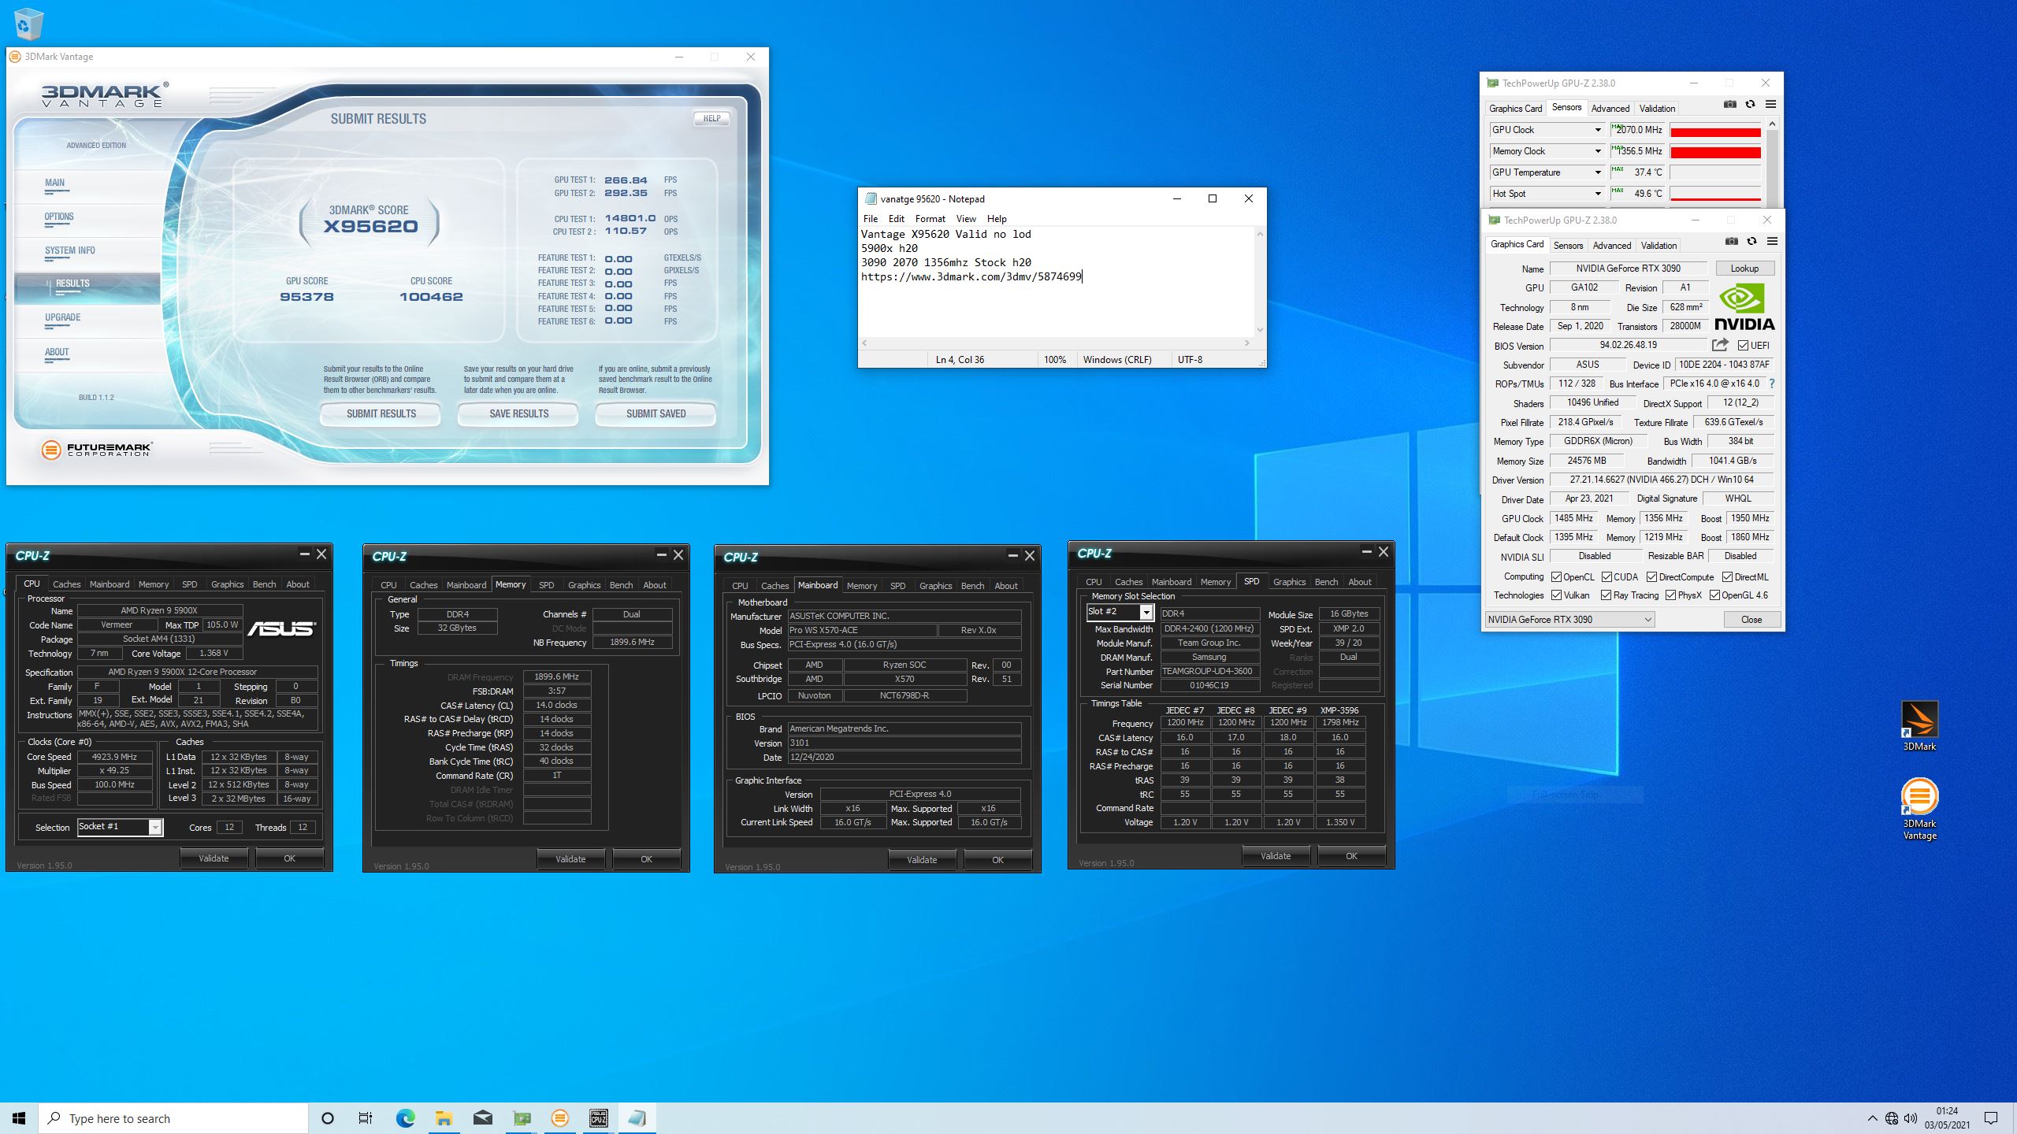Expand the Memory Clock sensor dropdown

click(1598, 151)
